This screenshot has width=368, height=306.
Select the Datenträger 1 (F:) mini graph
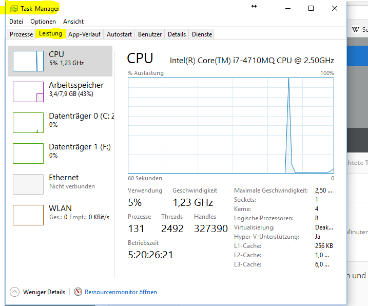[x=28, y=154]
